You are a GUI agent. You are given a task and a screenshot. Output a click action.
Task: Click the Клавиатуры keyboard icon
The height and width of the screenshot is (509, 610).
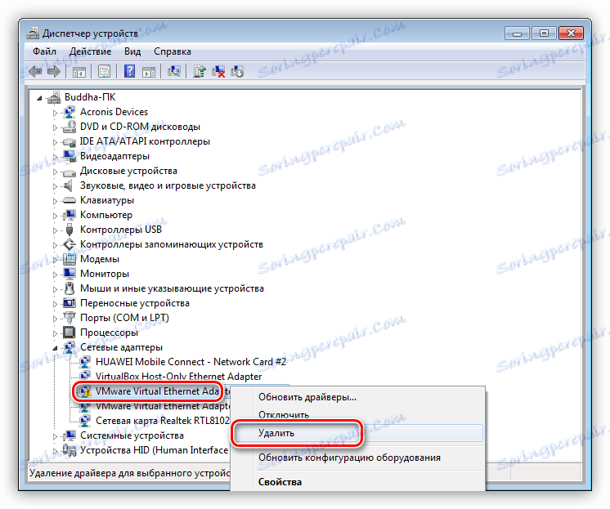(70, 200)
